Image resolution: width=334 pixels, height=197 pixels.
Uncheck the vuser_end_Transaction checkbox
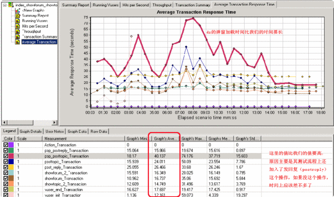(x=6, y=189)
